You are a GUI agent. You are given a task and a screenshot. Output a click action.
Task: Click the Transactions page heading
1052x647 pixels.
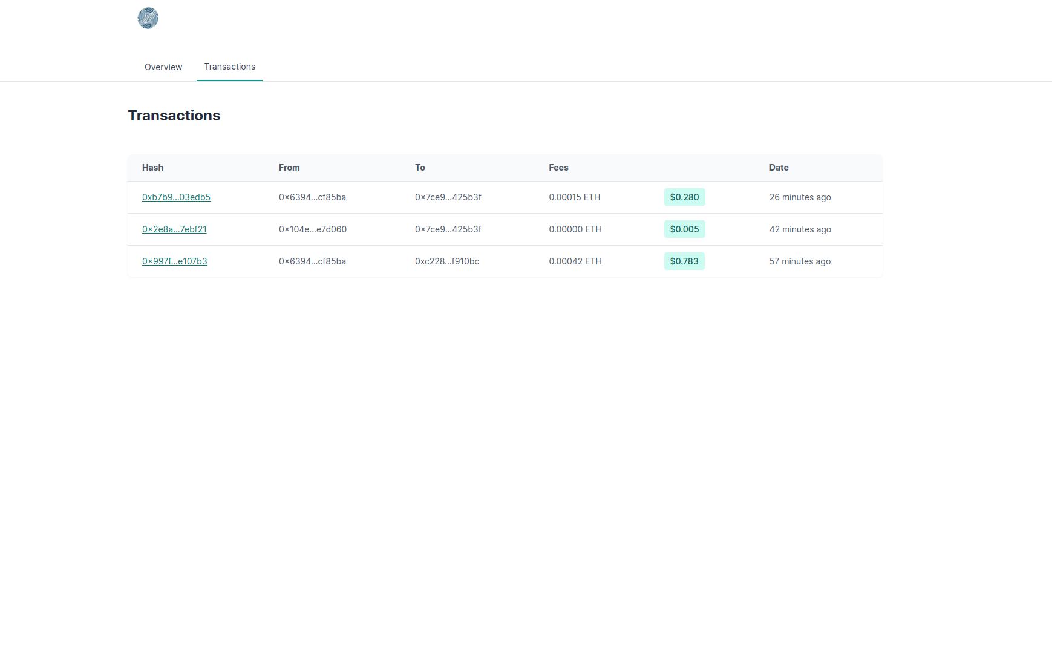tap(174, 116)
